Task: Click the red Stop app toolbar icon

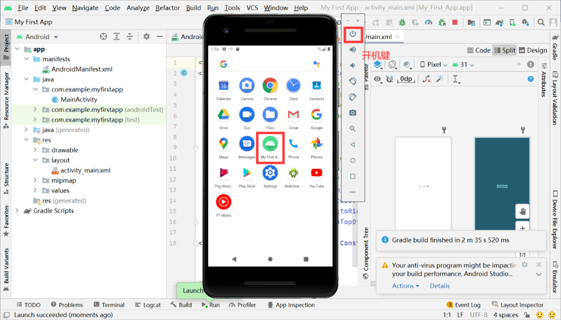Action: (x=455, y=22)
